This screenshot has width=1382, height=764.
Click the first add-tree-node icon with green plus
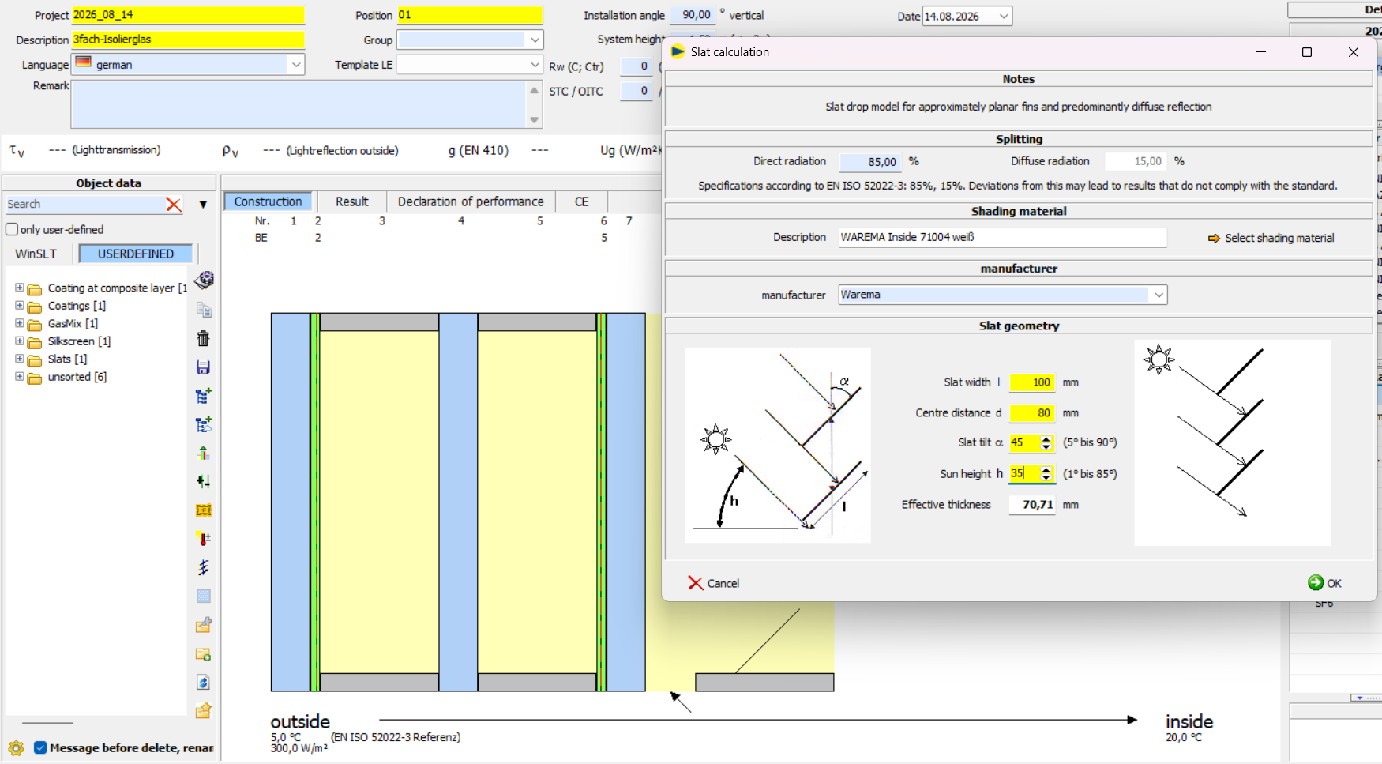(x=204, y=396)
